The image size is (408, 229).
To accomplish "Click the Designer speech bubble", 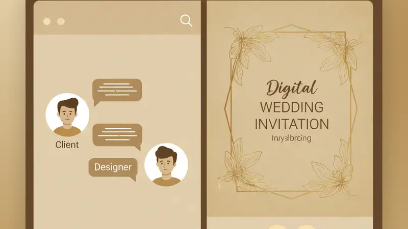I will click(113, 169).
